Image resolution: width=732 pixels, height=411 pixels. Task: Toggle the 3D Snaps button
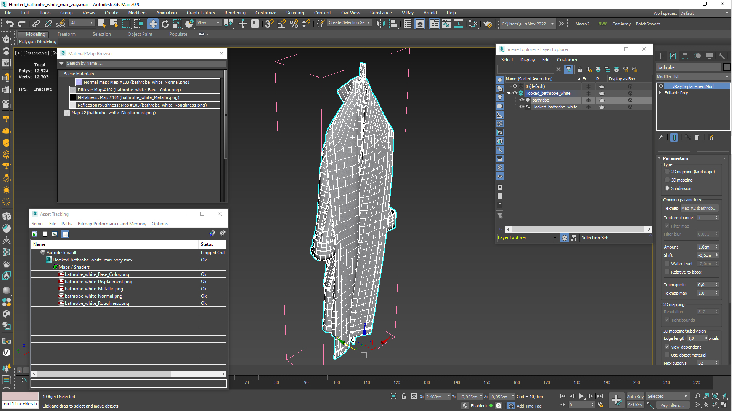coord(269,24)
